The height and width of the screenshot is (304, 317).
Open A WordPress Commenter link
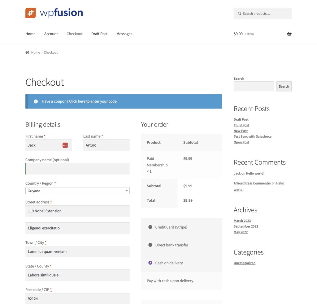click(252, 183)
